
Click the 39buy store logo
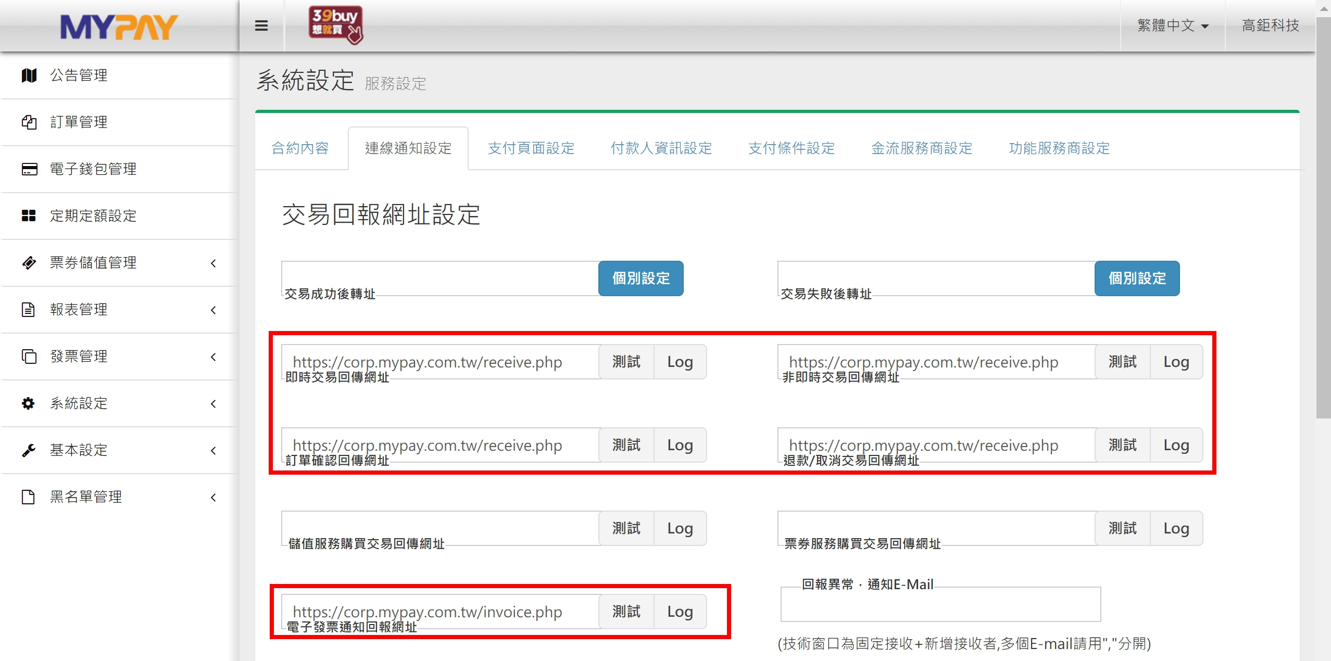(335, 24)
